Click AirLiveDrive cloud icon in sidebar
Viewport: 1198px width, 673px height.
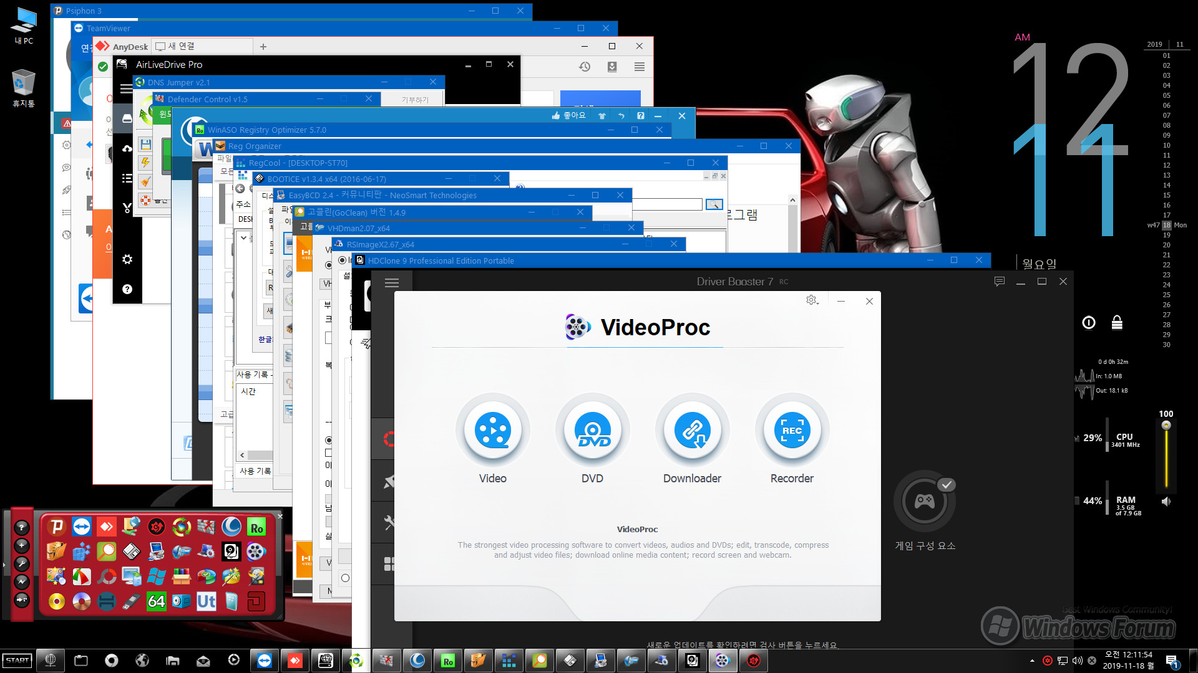pos(127,148)
